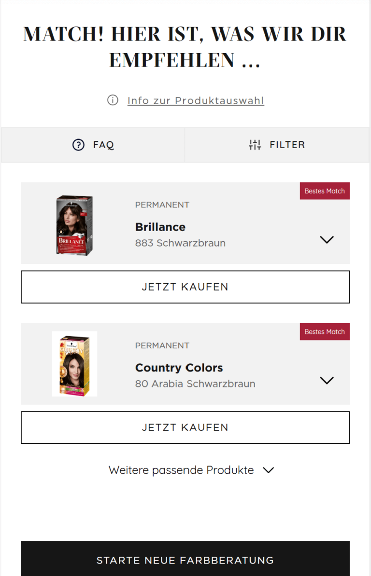
Task: Click the filter sliders icon
Action: [x=255, y=145]
